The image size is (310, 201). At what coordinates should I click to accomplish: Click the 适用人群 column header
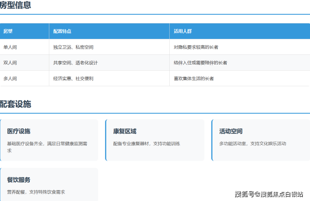(183, 31)
